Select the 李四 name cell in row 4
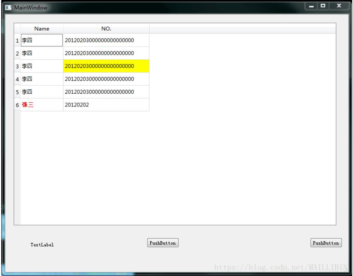Viewport: 353px width, 276px height. [x=42, y=79]
